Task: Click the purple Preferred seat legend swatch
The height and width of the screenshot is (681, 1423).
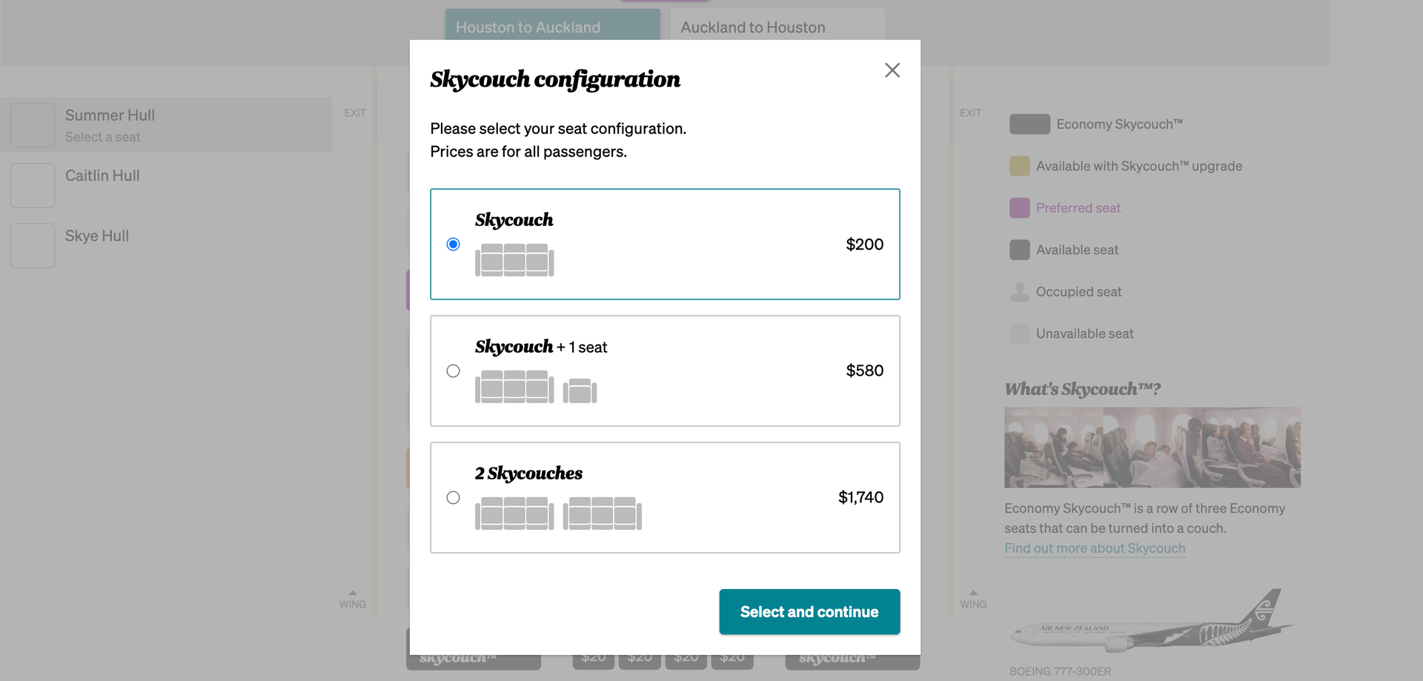Action: (1020, 208)
